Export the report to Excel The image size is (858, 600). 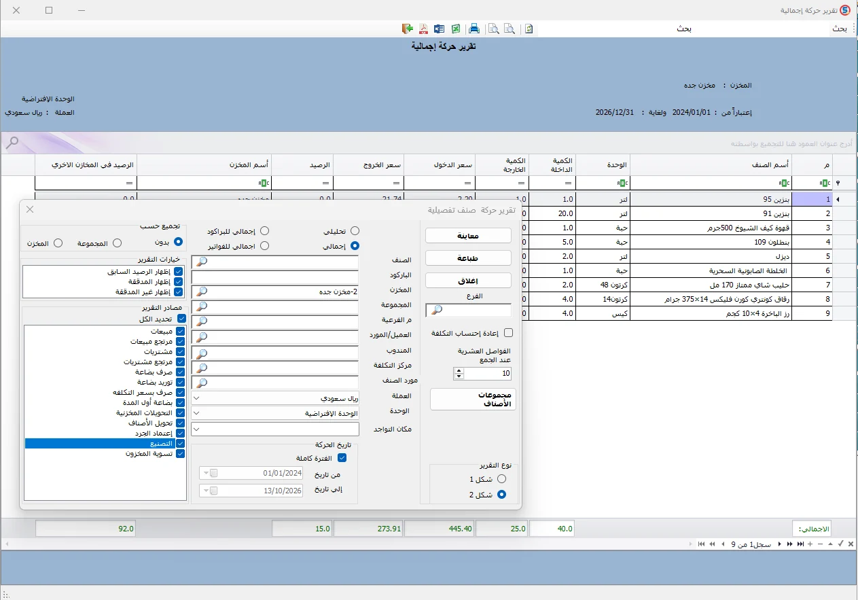click(456, 29)
